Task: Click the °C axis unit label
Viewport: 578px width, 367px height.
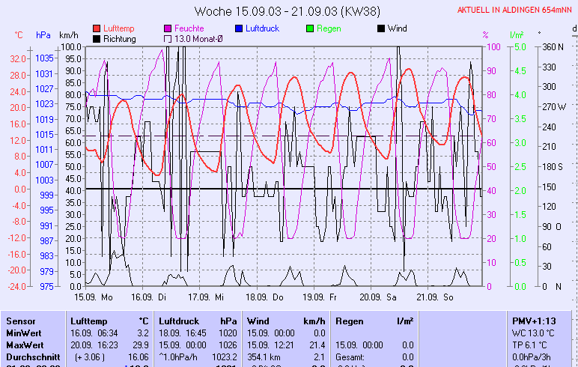Action: click(19, 35)
